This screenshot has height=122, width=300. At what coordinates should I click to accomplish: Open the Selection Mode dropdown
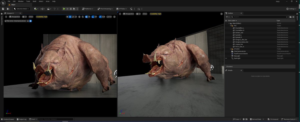pyautogui.click(x=21, y=9)
